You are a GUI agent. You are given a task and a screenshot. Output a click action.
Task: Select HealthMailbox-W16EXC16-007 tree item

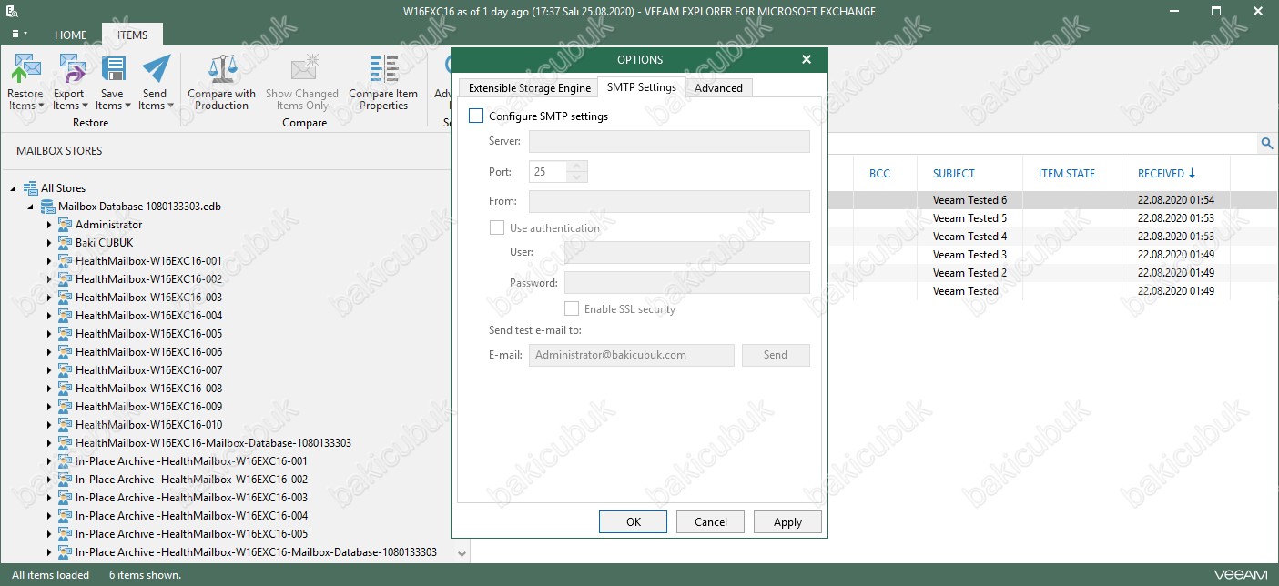149,370
